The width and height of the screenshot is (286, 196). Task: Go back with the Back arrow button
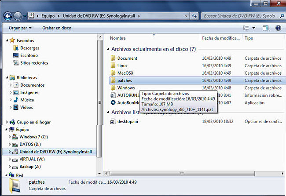pyautogui.click(x=7, y=16)
